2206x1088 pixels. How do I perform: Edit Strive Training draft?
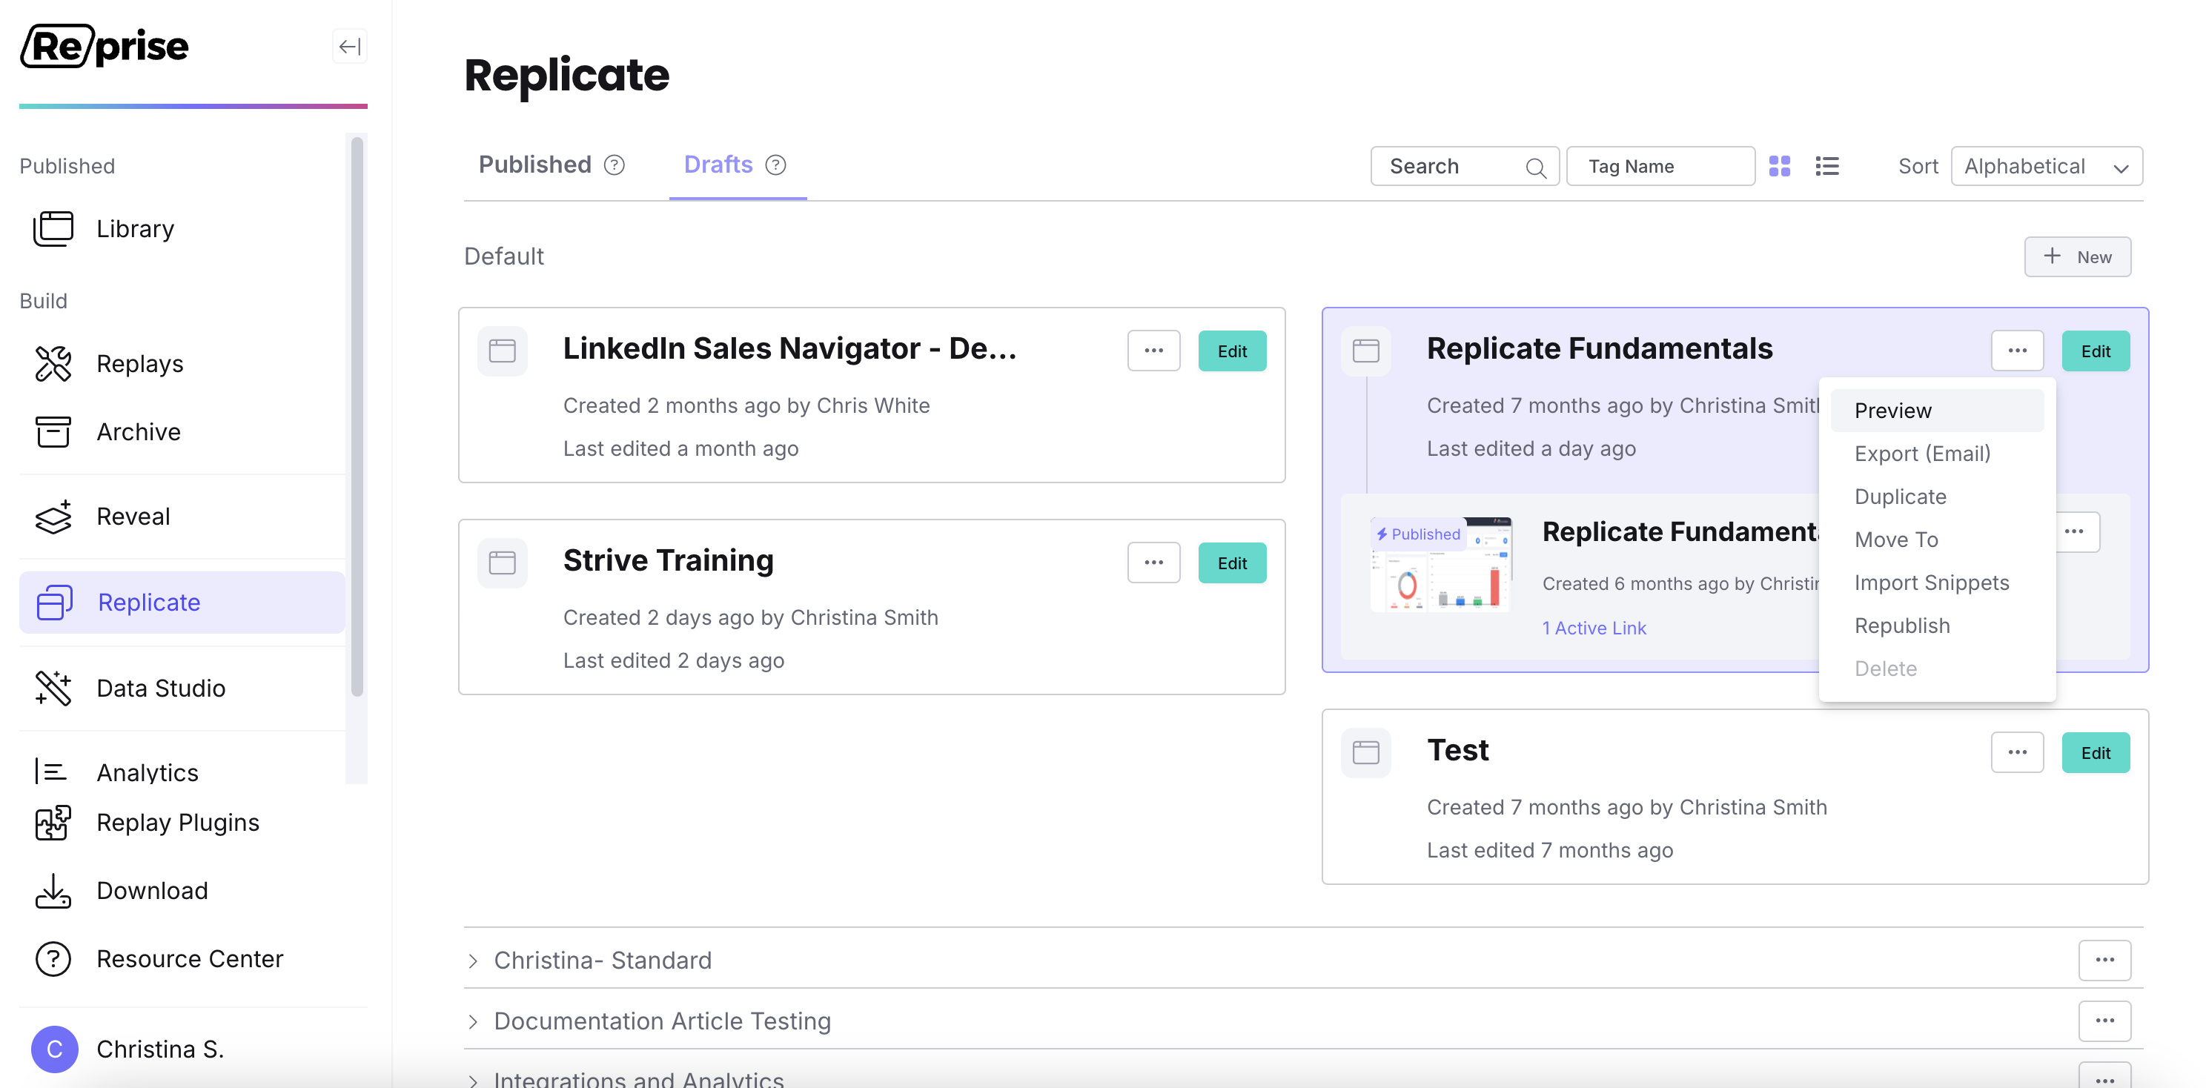coord(1232,563)
